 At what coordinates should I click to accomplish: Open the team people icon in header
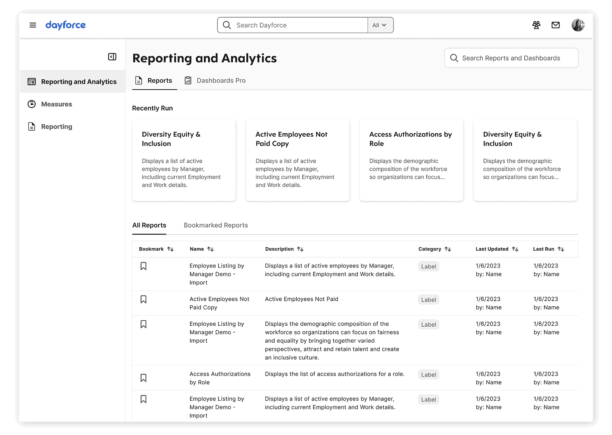(x=536, y=25)
